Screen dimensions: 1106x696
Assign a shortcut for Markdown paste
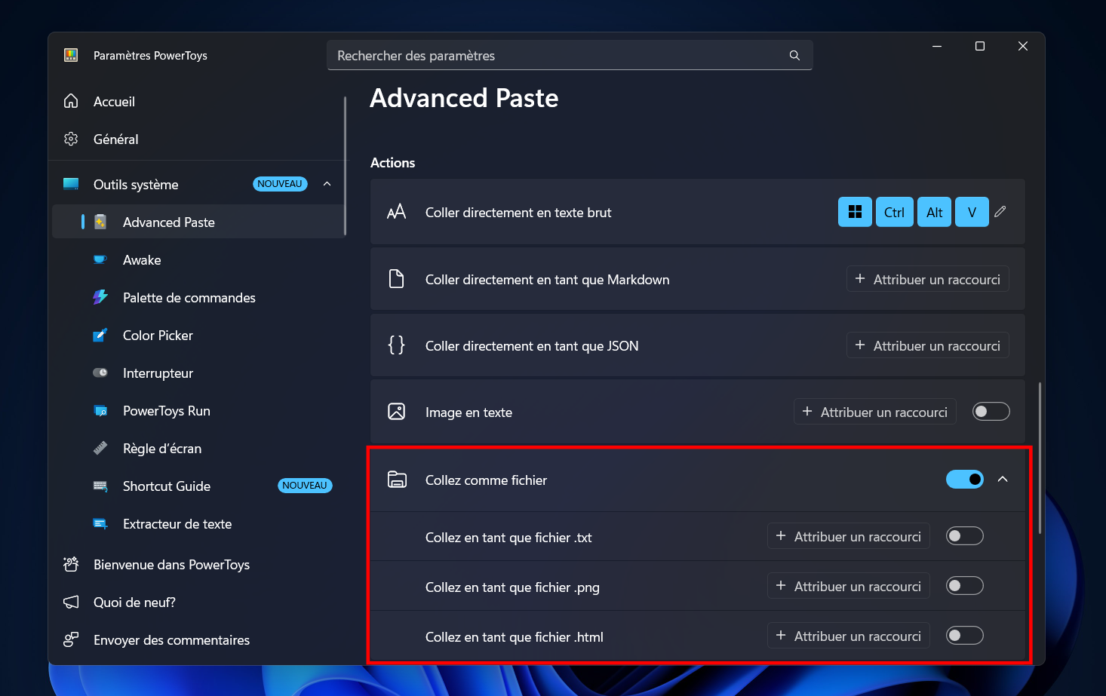[x=928, y=279]
